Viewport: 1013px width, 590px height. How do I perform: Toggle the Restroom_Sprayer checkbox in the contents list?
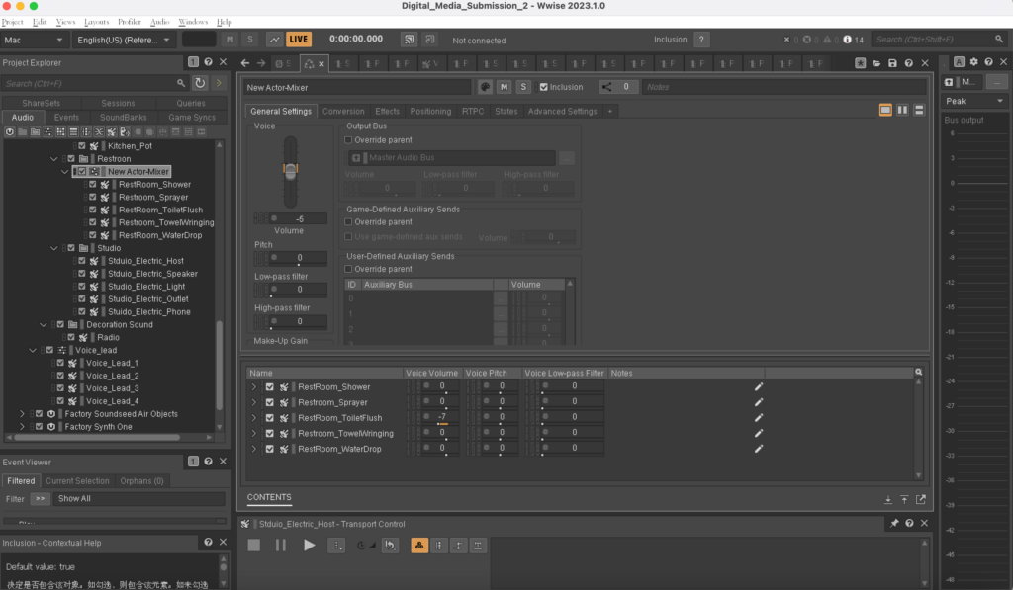click(269, 403)
